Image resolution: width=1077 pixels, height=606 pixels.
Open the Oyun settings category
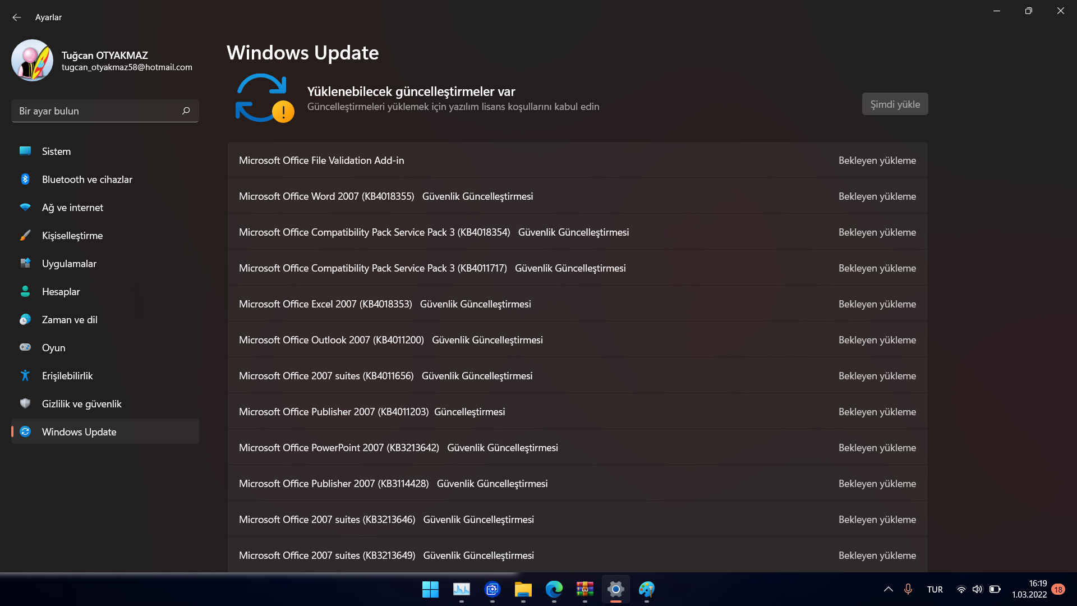pyautogui.click(x=54, y=348)
